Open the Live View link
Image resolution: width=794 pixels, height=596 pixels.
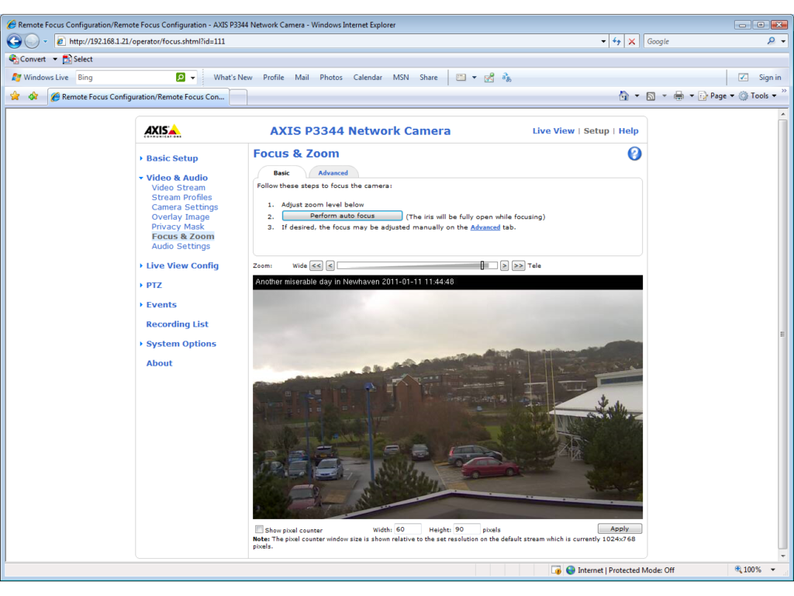(x=553, y=130)
